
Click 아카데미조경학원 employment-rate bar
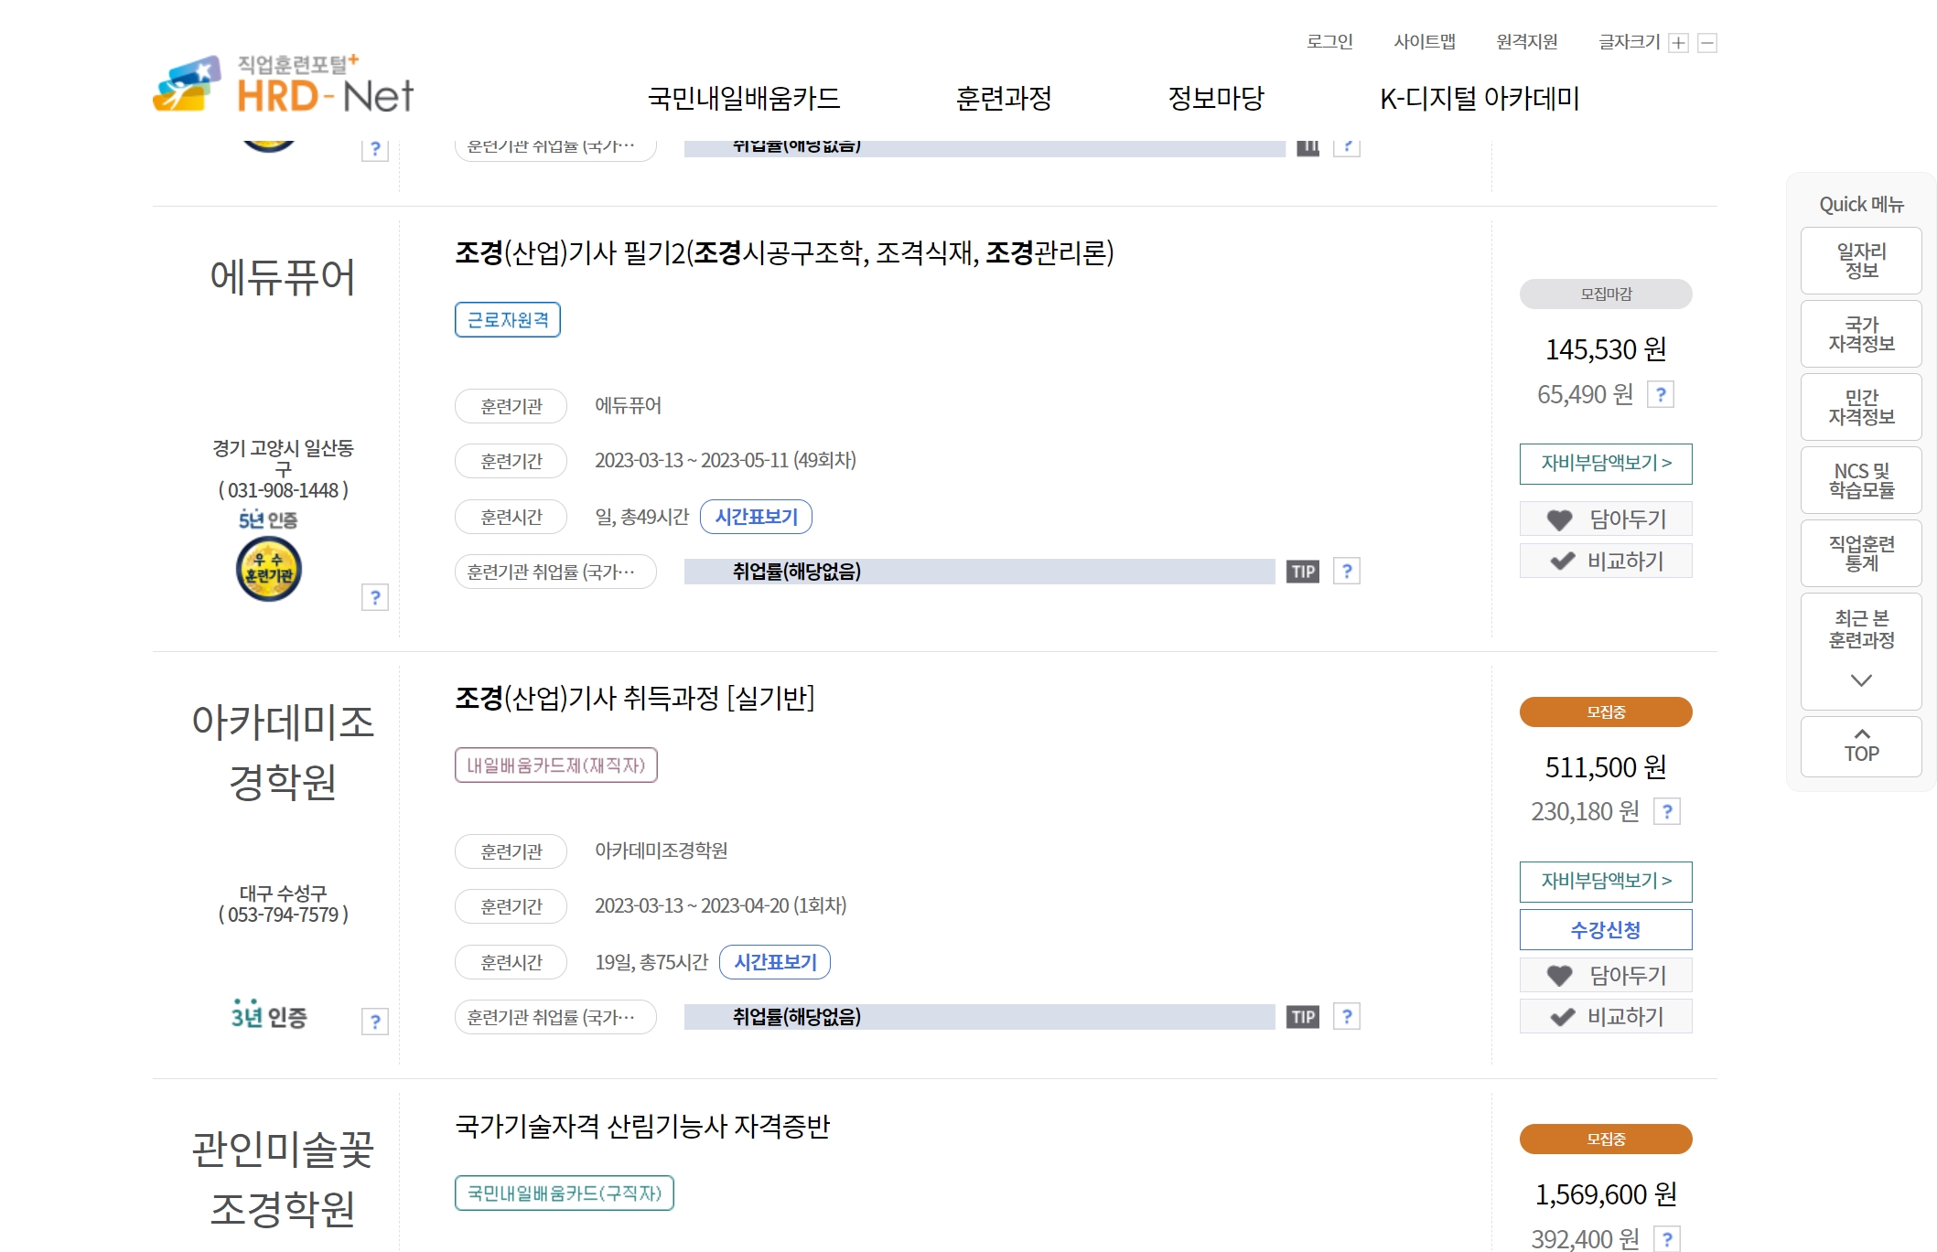coord(978,1017)
